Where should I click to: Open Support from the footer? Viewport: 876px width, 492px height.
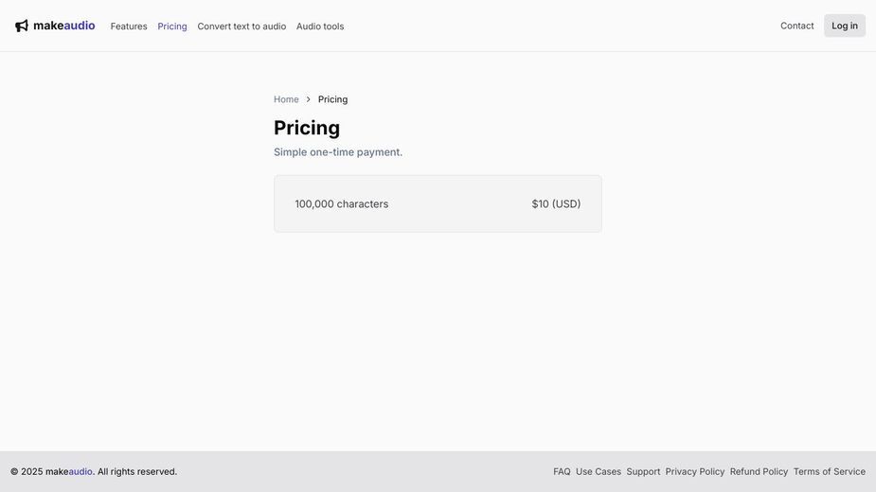coord(643,471)
